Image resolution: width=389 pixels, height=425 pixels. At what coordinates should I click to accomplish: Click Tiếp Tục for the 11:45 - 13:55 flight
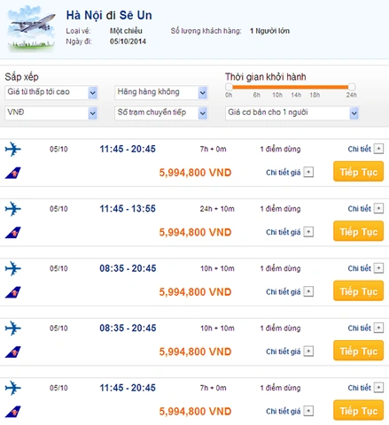358,231
